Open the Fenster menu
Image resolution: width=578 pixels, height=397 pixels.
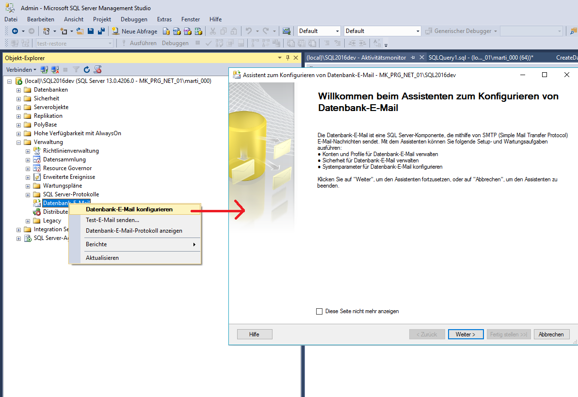[x=191, y=19]
